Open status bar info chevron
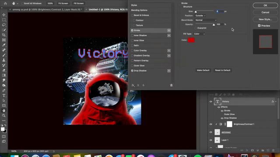280x157 pixels. pos(54,151)
